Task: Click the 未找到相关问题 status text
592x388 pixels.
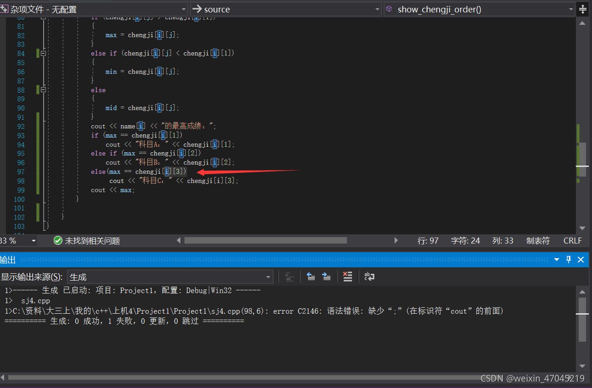Action: [92, 241]
